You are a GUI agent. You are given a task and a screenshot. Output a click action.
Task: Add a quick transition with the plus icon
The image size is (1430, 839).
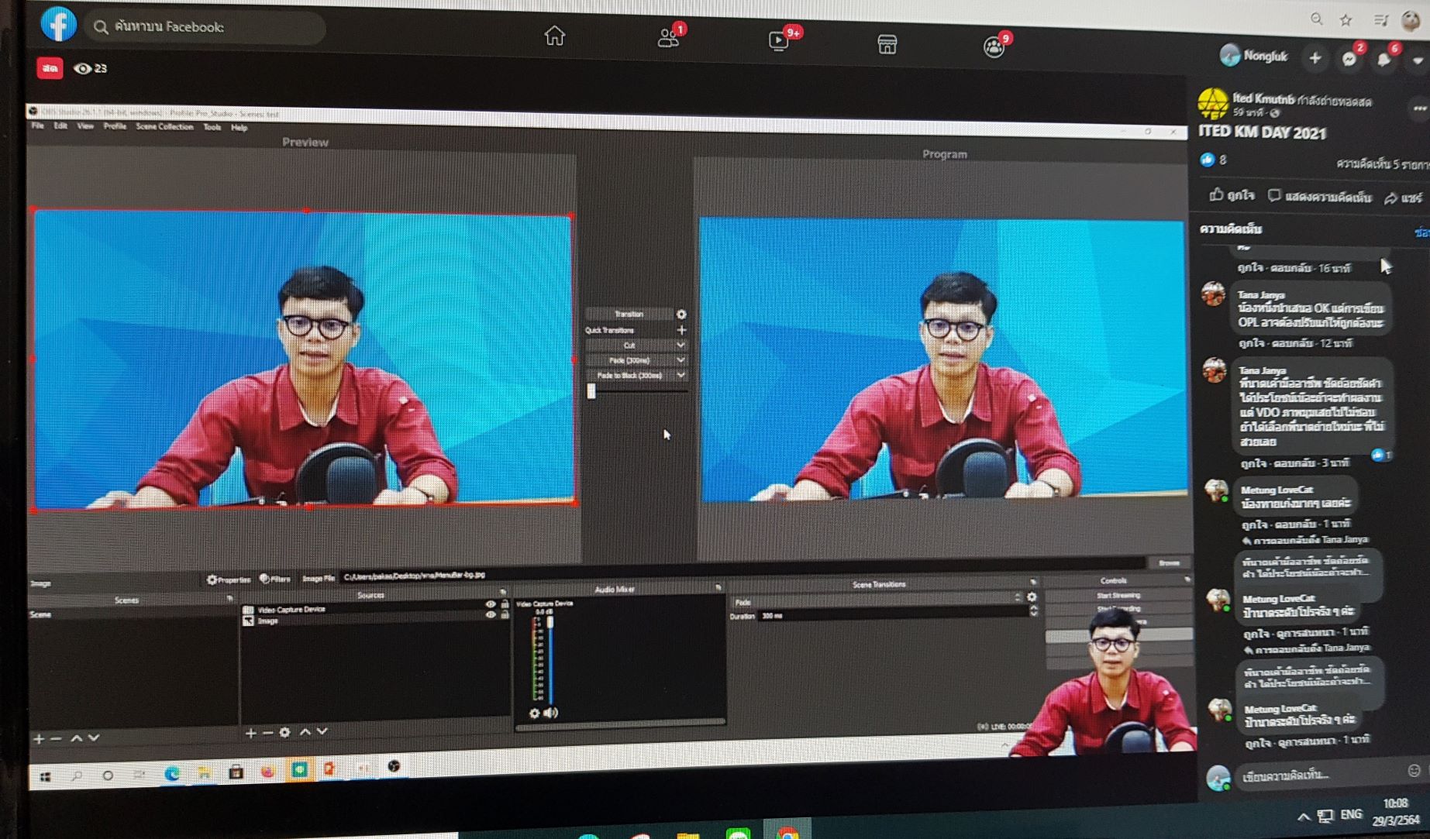click(x=681, y=330)
